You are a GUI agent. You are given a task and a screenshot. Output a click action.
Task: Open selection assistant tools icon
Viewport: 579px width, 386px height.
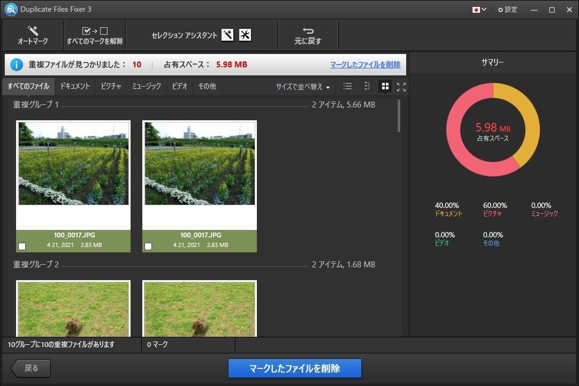pos(245,35)
